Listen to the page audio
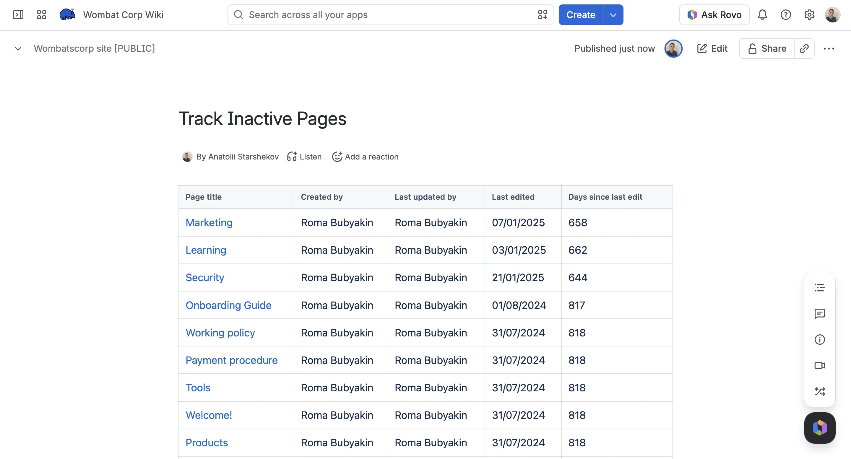The height and width of the screenshot is (459, 851). 304,157
